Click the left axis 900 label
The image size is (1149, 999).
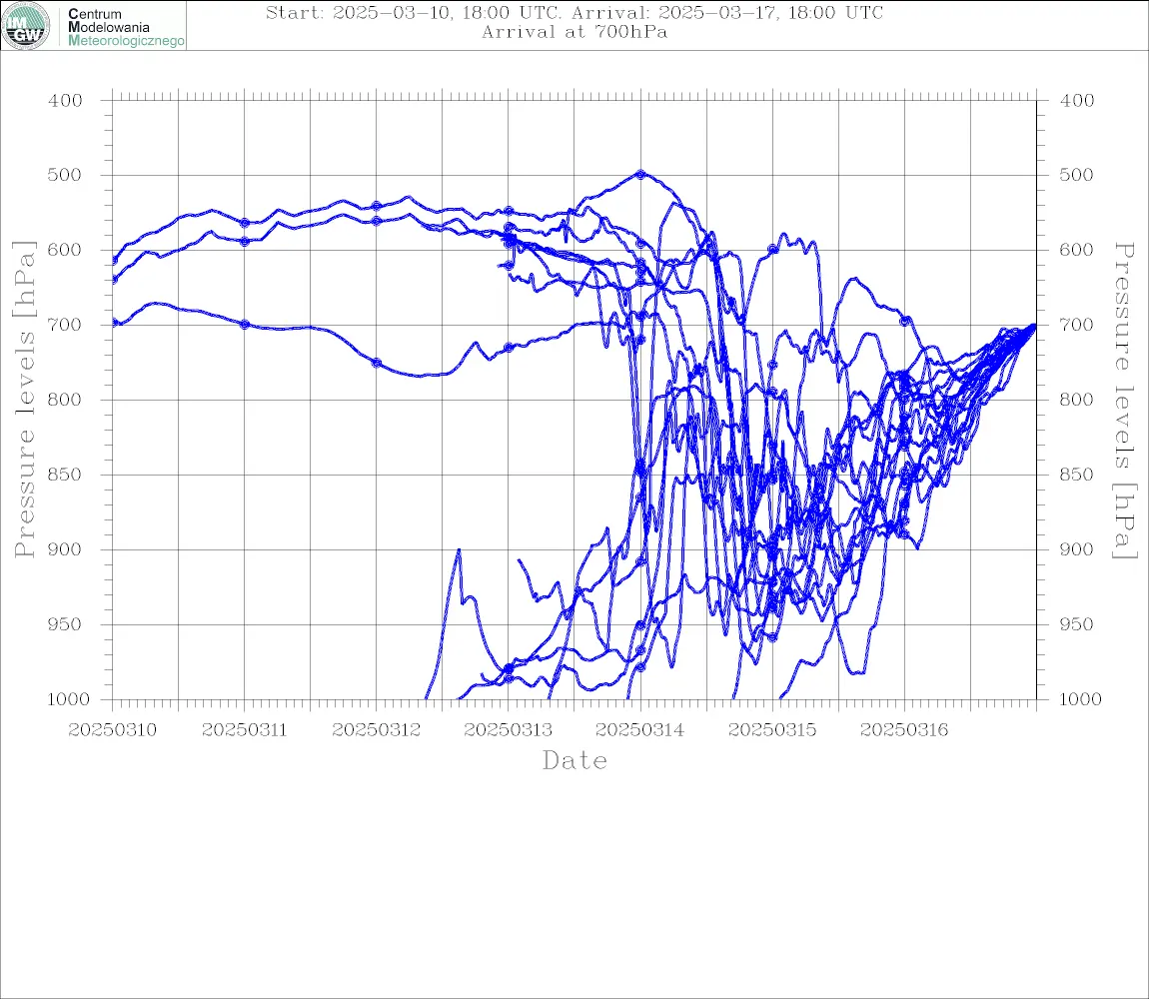(65, 549)
